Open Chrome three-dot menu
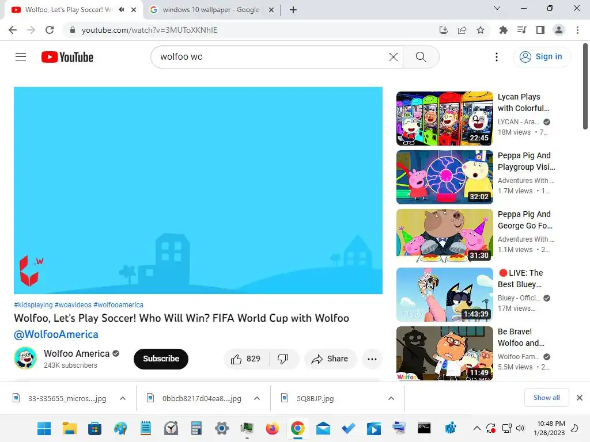The image size is (590, 442). click(577, 30)
